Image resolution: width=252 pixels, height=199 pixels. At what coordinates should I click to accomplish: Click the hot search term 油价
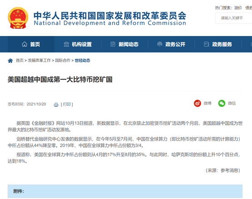tap(238, 8)
